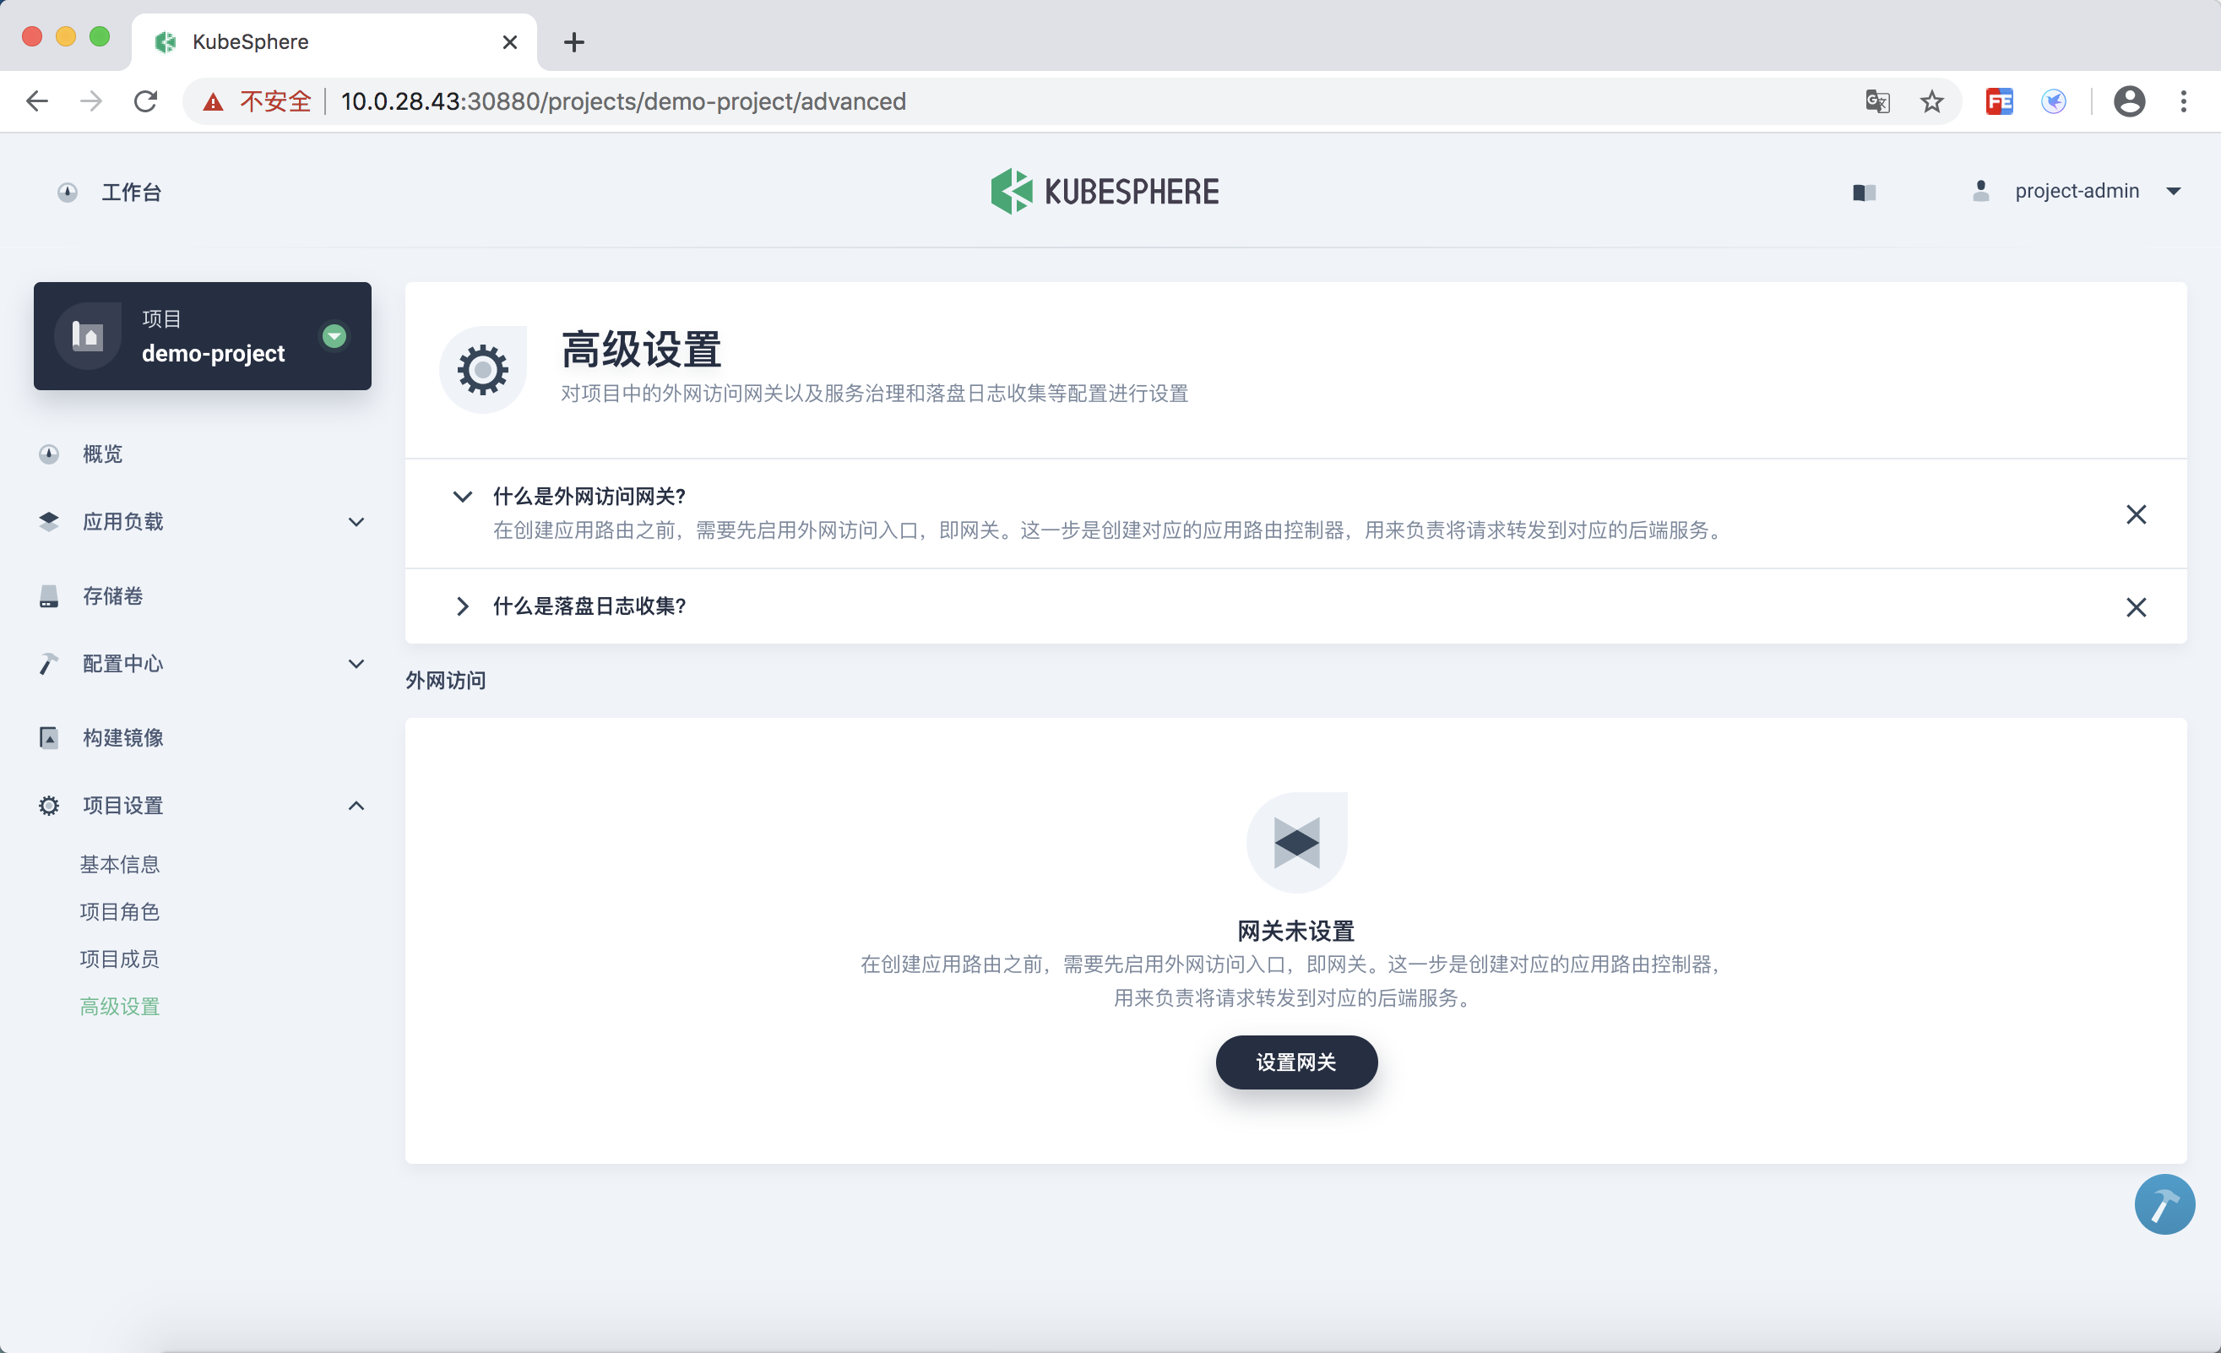The width and height of the screenshot is (2221, 1353).
Task: Bookmark this page with the star icon
Action: pos(1930,101)
